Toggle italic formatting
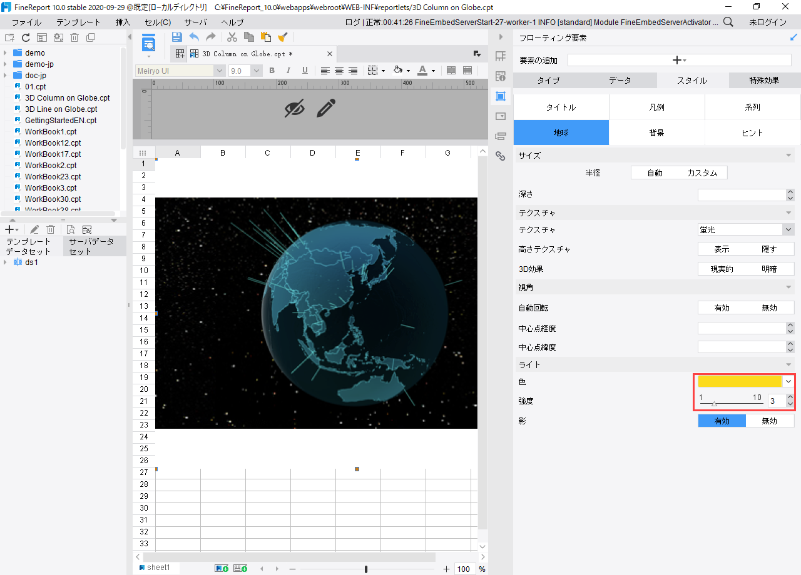This screenshot has width=801, height=575. 288,71
